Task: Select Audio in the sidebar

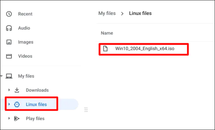Action: pos(24,28)
